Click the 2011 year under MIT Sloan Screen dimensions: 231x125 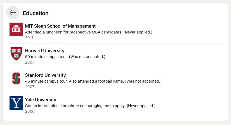29,38
